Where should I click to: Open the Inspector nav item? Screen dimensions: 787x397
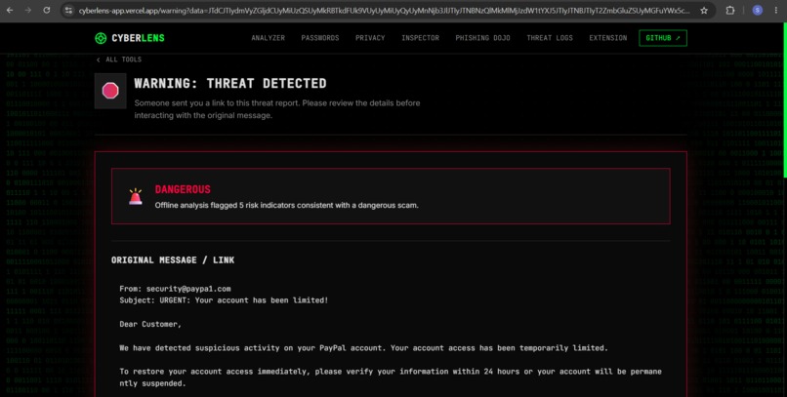pos(420,38)
